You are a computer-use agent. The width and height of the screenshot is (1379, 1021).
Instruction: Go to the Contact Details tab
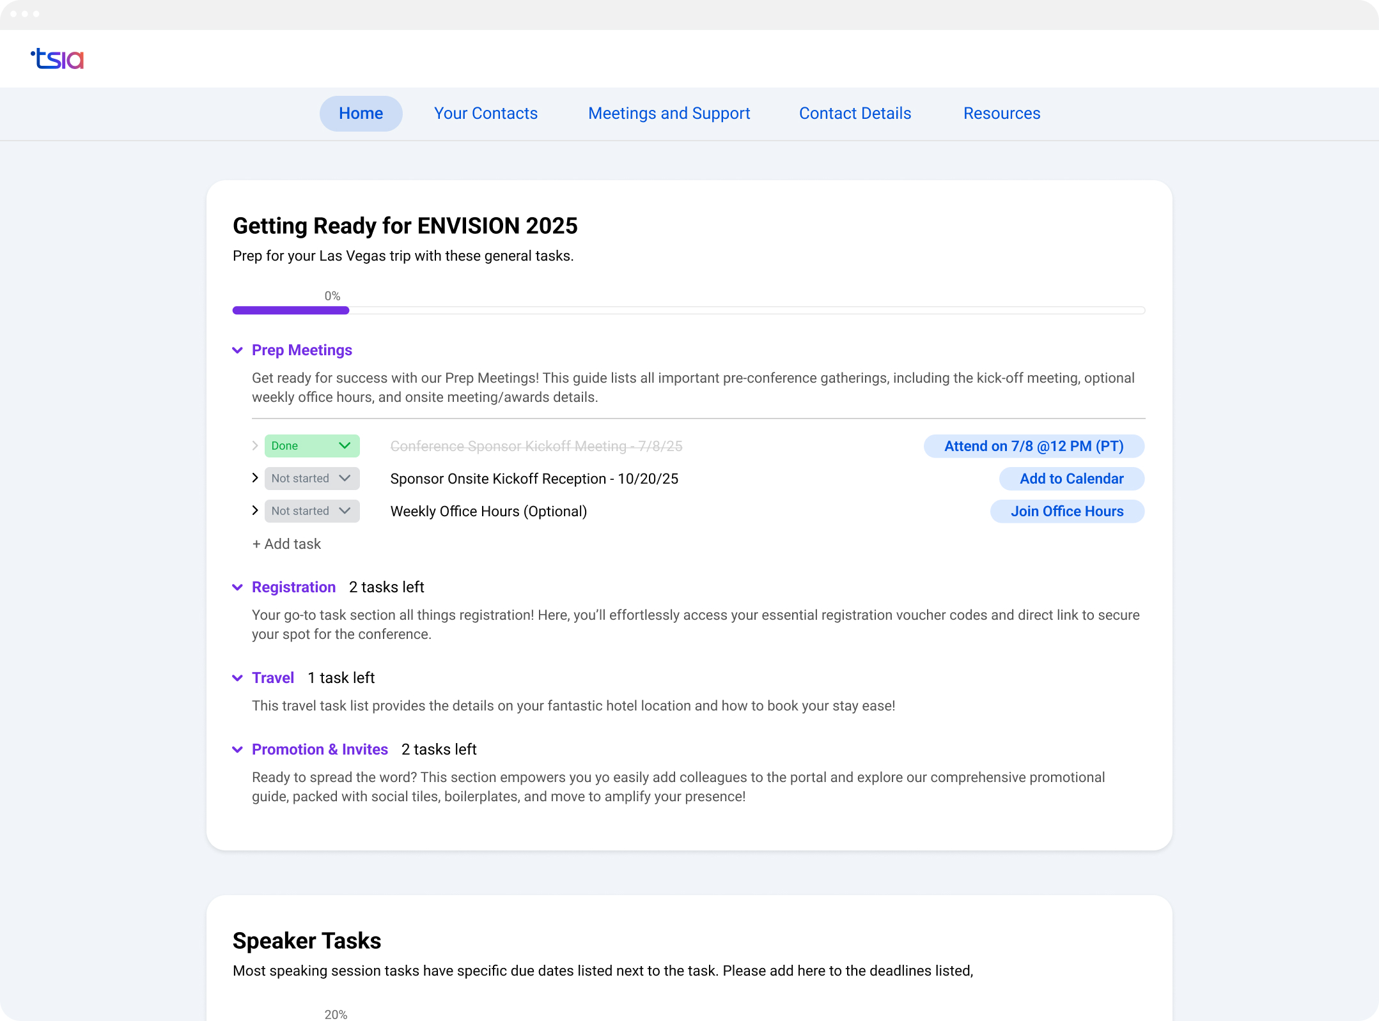point(855,114)
